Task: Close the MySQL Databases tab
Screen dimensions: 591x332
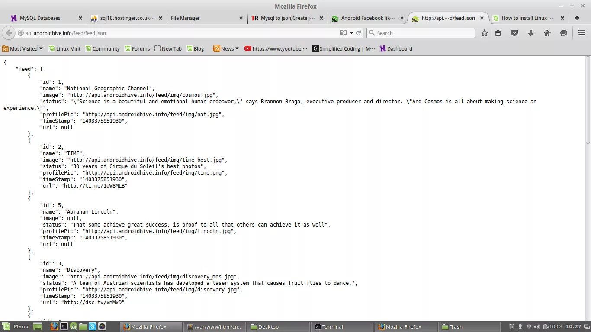Action: 80,18
